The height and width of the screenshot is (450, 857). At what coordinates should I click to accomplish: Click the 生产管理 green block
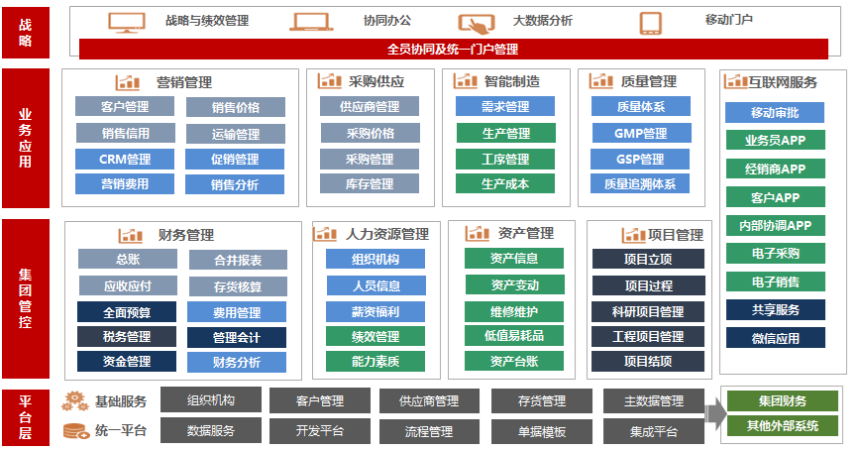[505, 133]
